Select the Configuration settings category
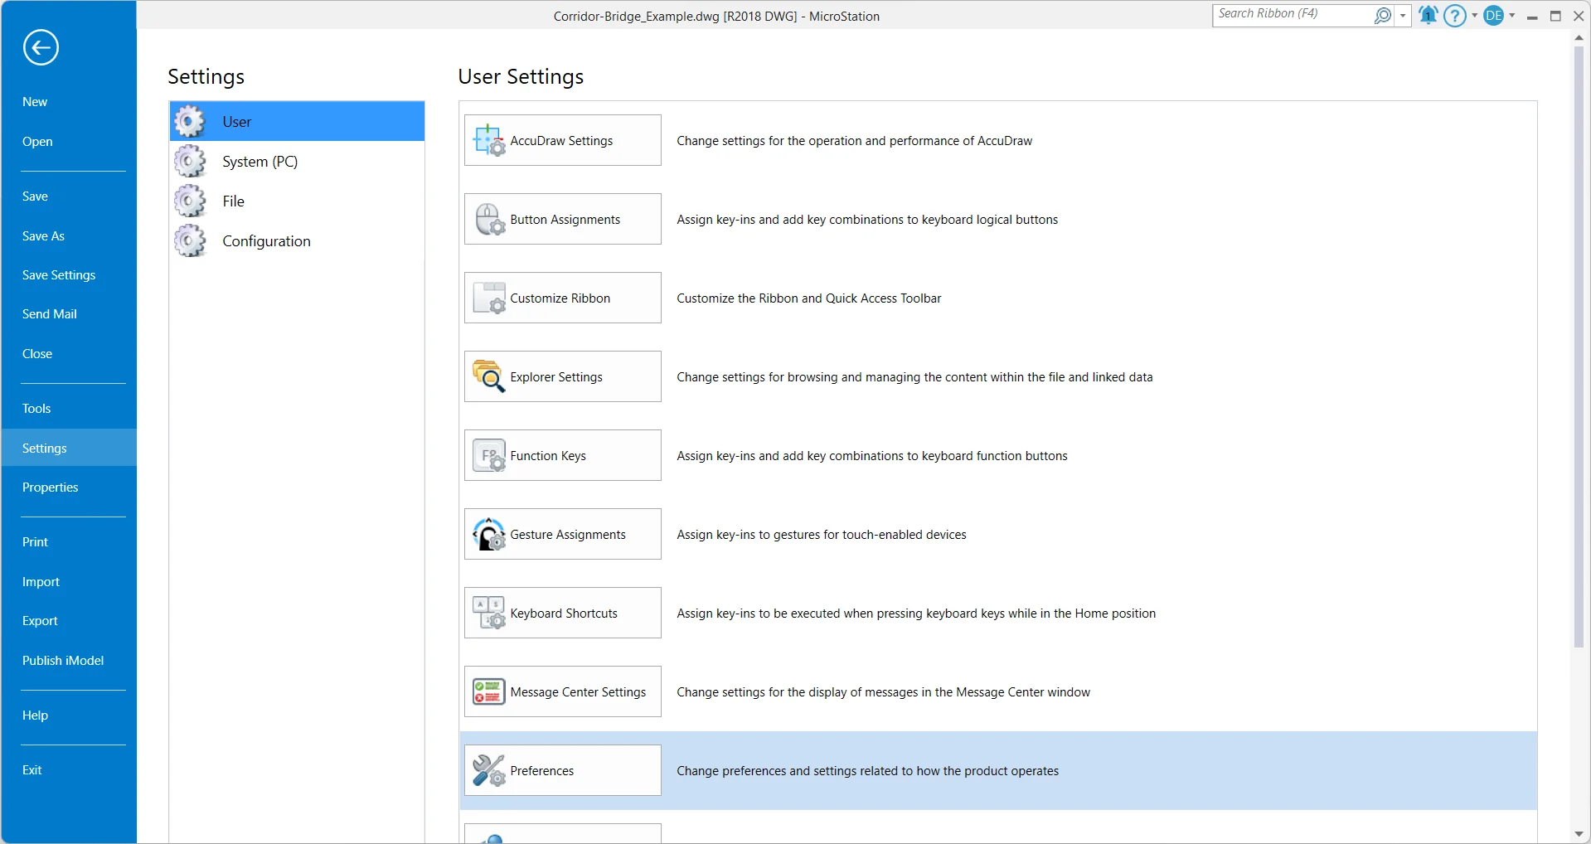 (297, 241)
